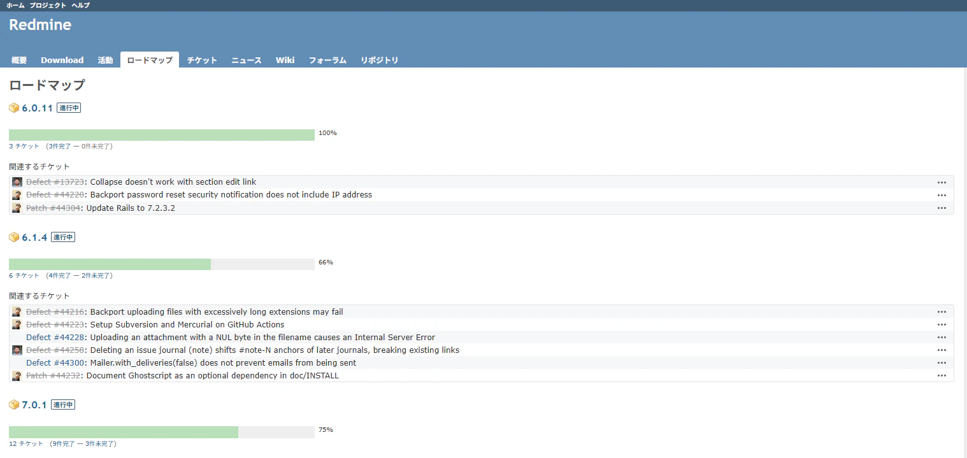967x458 pixels.
Task: Click the 3 チケット link under 6.0.11
Action: [24, 147]
